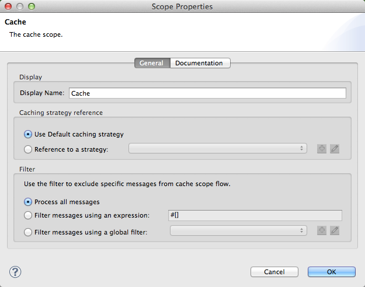Select Use Default caching strategy
365x287 pixels.
[x=28, y=134]
